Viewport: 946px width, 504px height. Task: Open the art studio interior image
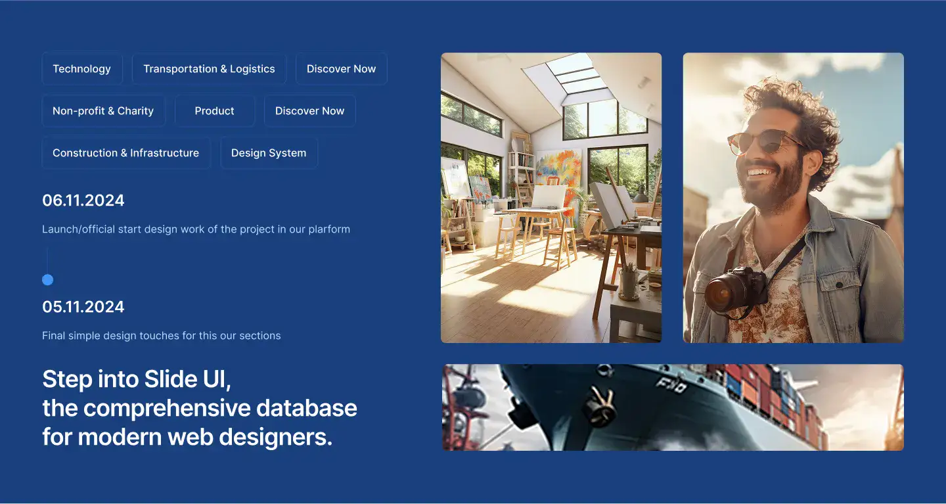point(551,198)
